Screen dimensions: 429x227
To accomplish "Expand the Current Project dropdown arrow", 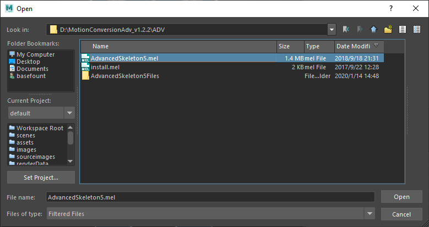I will click(69, 113).
